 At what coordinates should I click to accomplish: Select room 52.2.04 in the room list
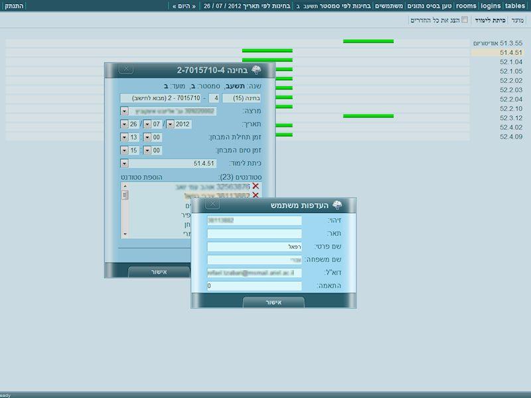point(510,99)
